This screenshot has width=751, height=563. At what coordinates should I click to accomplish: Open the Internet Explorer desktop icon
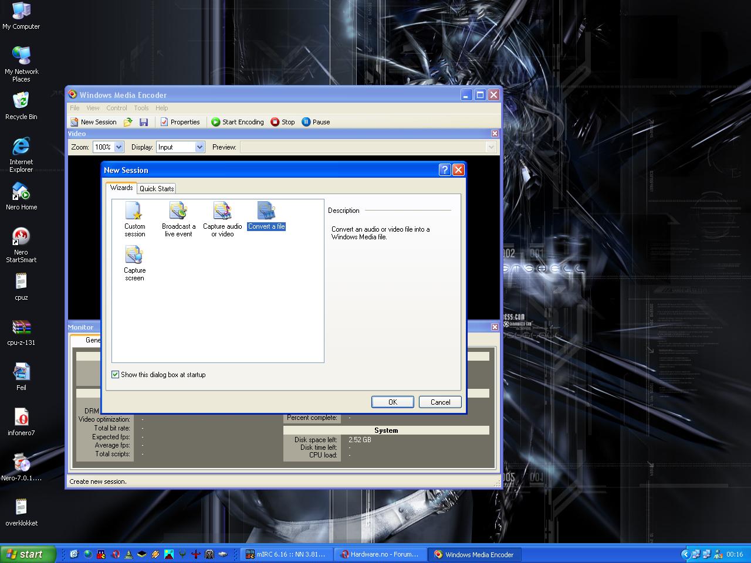coord(21,154)
